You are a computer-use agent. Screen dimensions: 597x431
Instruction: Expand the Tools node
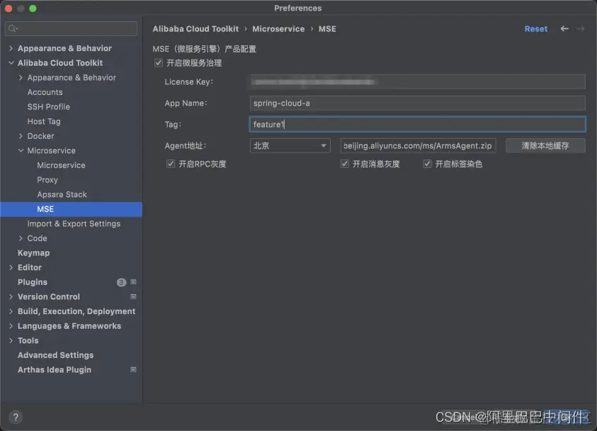(11, 340)
